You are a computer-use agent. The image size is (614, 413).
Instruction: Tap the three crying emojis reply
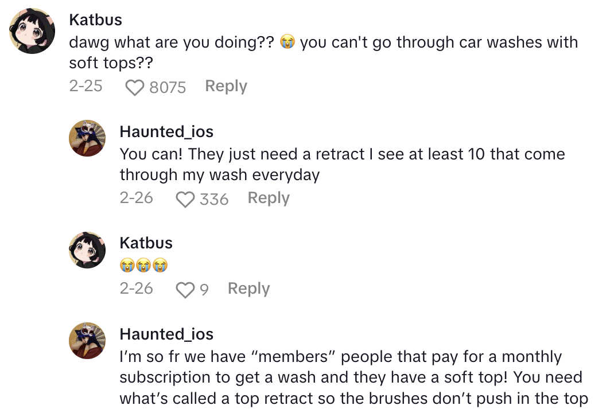pyautogui.click(x=143, y=266)
